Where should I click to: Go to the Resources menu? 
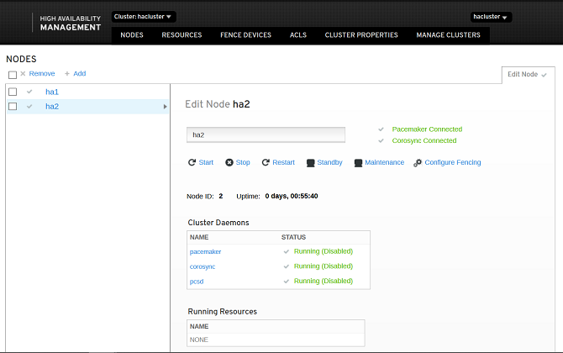[182, 34]
